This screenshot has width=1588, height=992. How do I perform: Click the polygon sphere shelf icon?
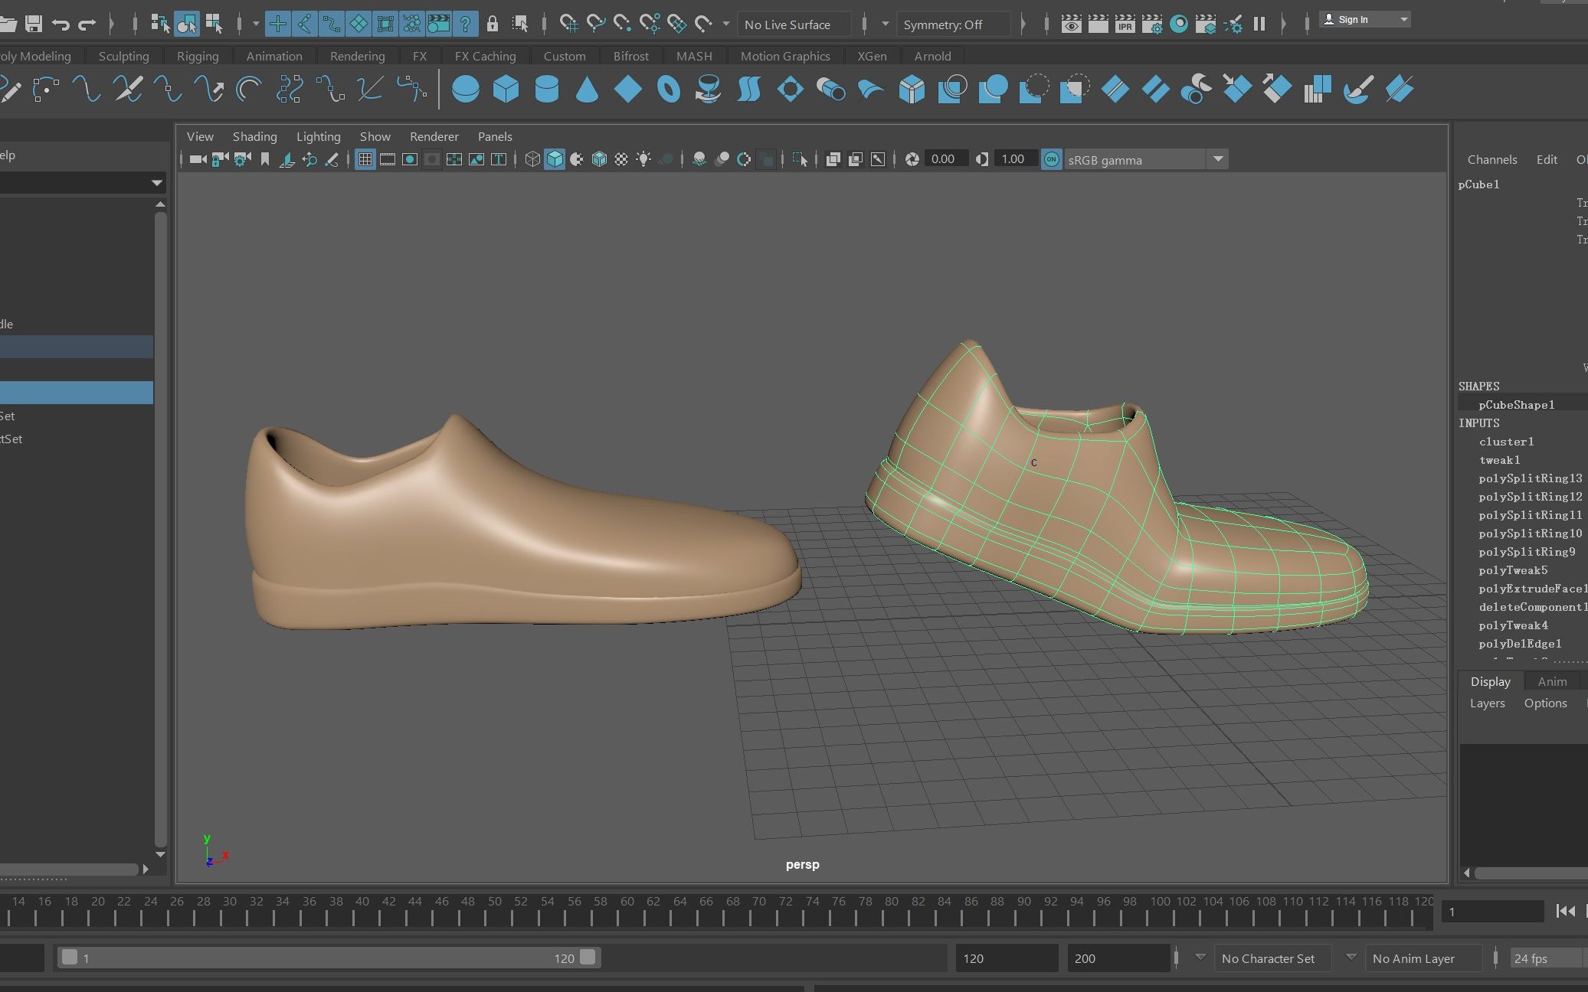tap(465, 90)
